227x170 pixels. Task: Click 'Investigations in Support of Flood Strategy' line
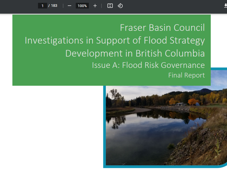pyautogui.click(x=115, y=40)
